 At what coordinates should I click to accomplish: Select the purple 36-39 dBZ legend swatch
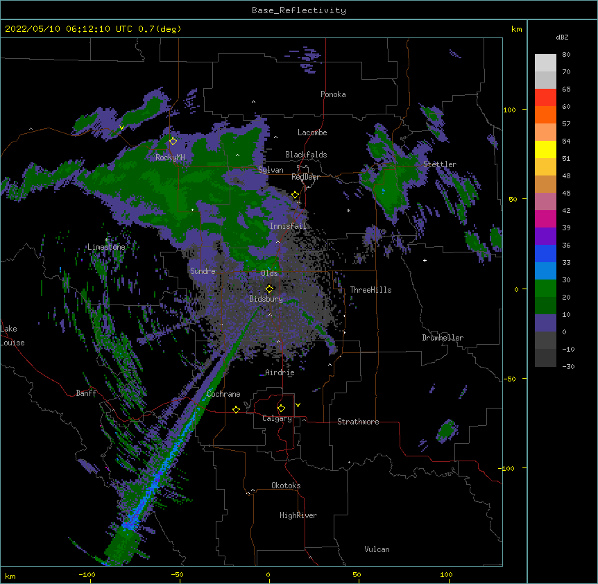[545, 237]
